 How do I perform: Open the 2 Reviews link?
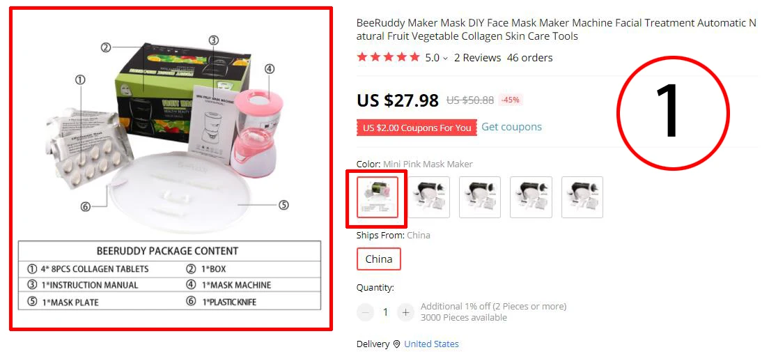tap(477, 58)
